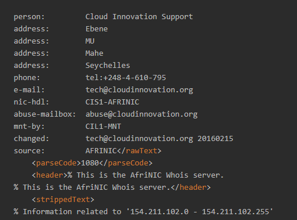This screenshot has height=220, width=297.
Task: Click the closing header tag
Action: pyautogui.click(x=190, y=187)
